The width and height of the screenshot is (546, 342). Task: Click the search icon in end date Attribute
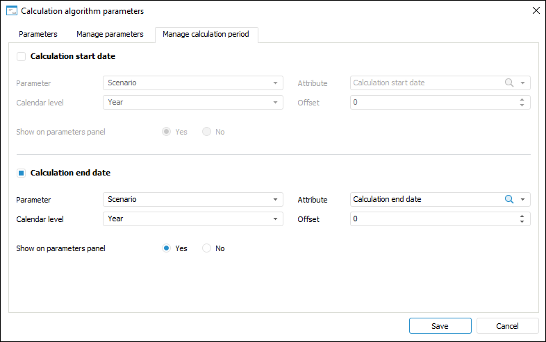508,199
